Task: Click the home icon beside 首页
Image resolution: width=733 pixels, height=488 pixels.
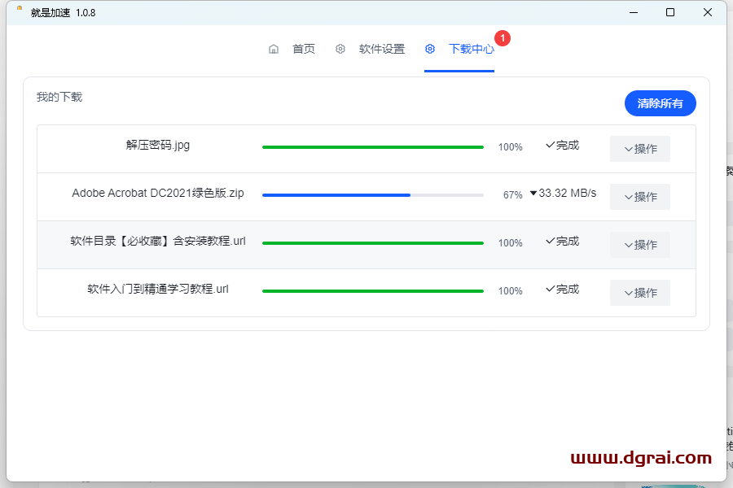Action: tap(274, 49)
